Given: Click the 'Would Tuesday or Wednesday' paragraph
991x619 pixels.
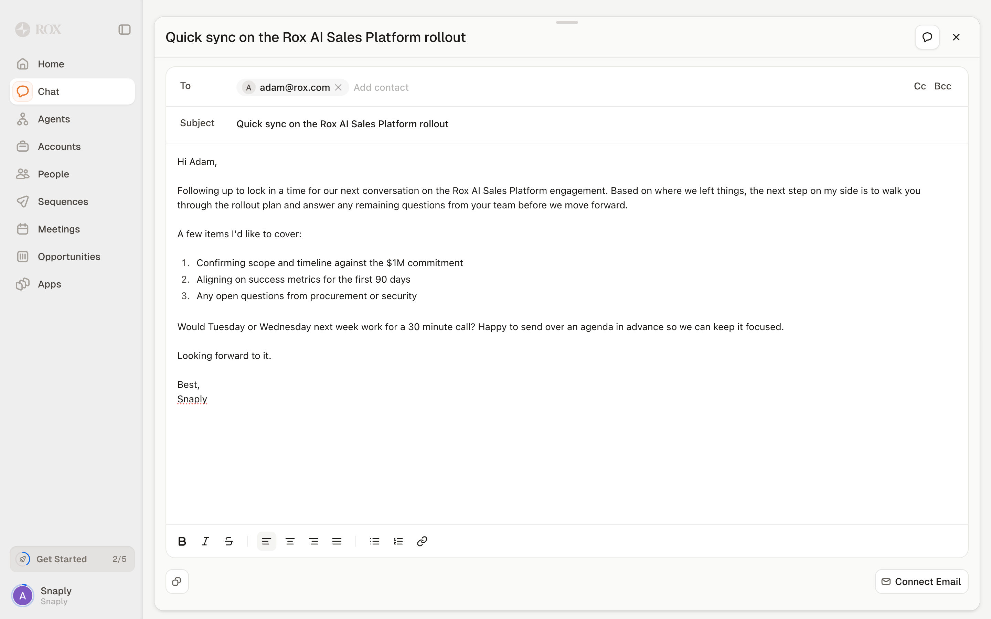Looking at the screenshot, I should click(x=480, y=327).
